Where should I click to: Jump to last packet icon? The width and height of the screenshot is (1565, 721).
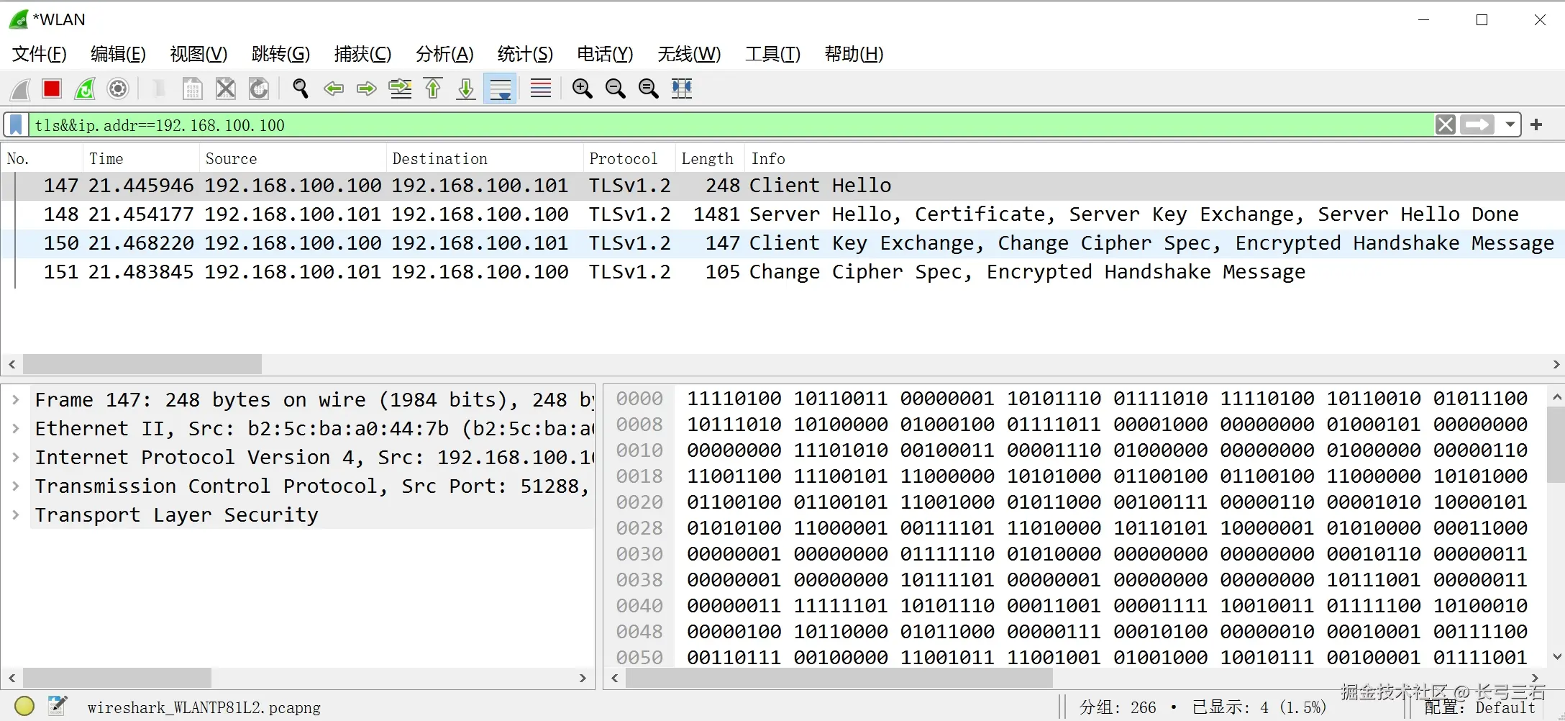coord(466,89)
